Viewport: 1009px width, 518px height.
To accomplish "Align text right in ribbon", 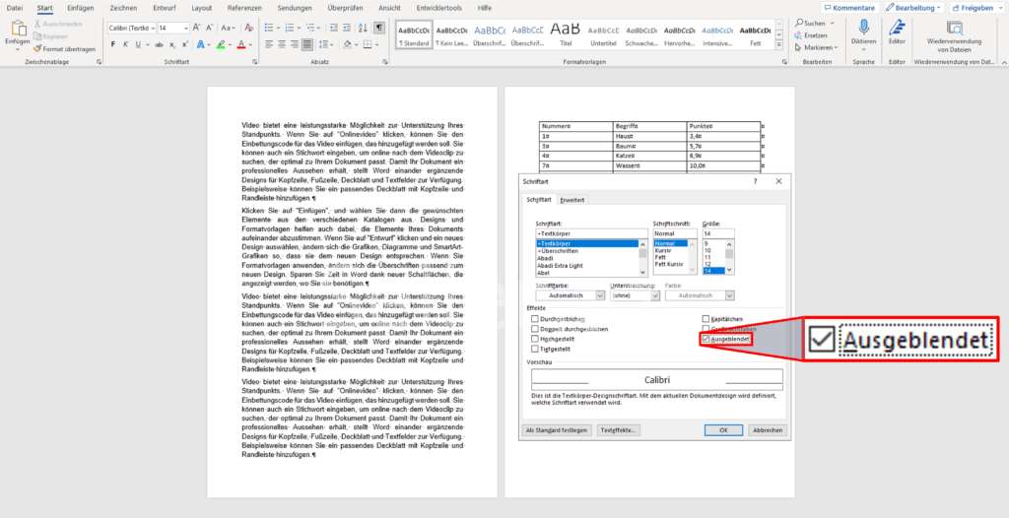I will coord(295,44).
